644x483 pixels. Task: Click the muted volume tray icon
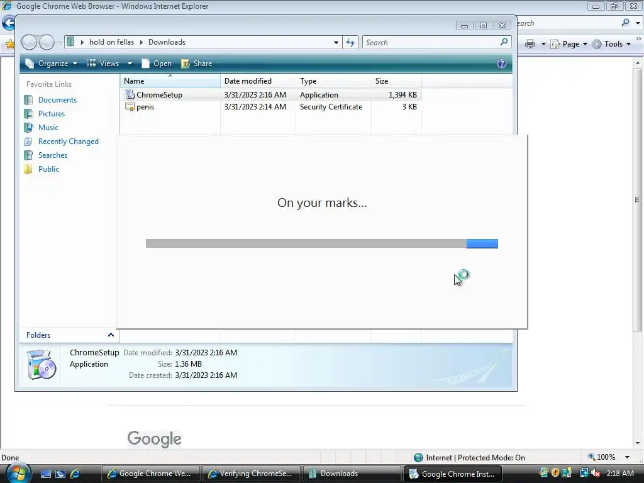pyautogui.click(x=595, y=474)
